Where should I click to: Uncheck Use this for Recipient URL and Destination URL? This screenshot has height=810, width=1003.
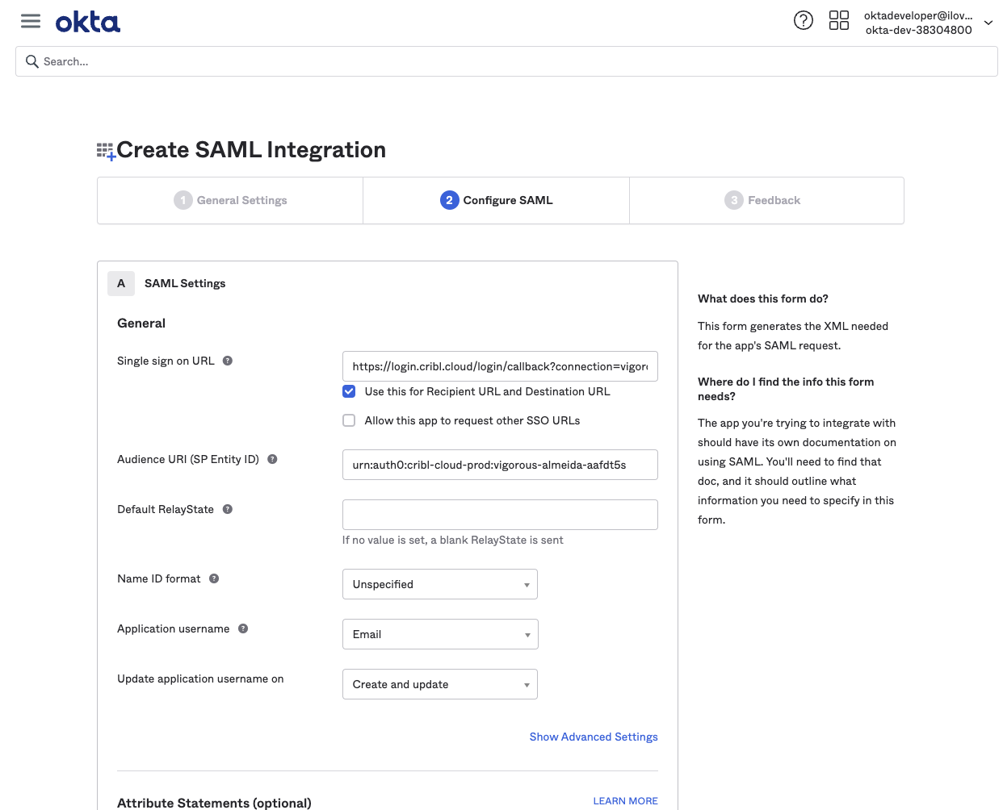tap(348, 391)
